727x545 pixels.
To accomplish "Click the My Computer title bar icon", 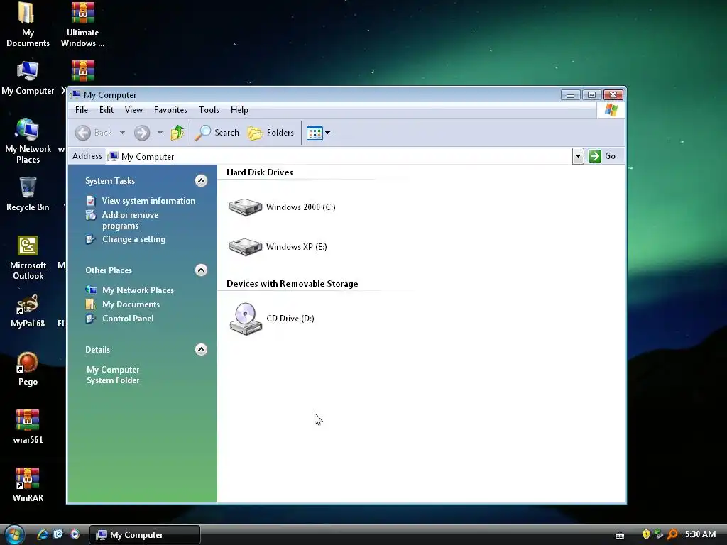I will [x=75, y=94].
